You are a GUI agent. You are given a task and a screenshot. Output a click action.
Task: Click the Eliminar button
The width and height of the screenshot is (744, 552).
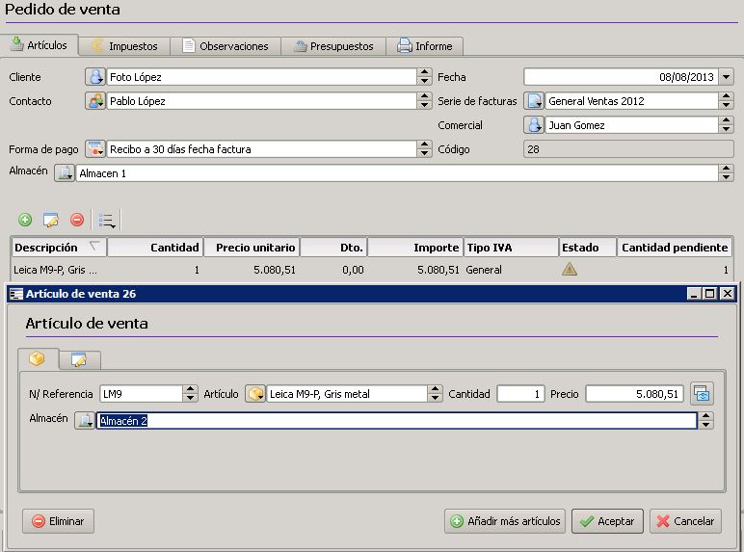click(58, 521)
